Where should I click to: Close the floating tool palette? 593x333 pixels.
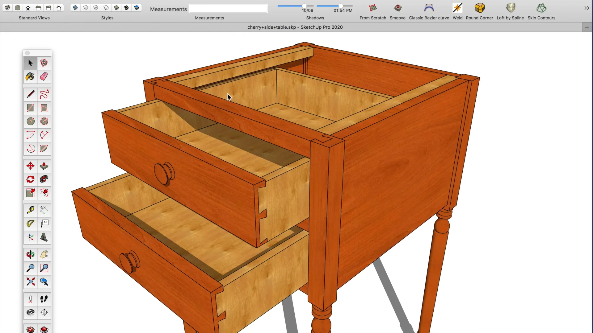[x=27, y=53]
